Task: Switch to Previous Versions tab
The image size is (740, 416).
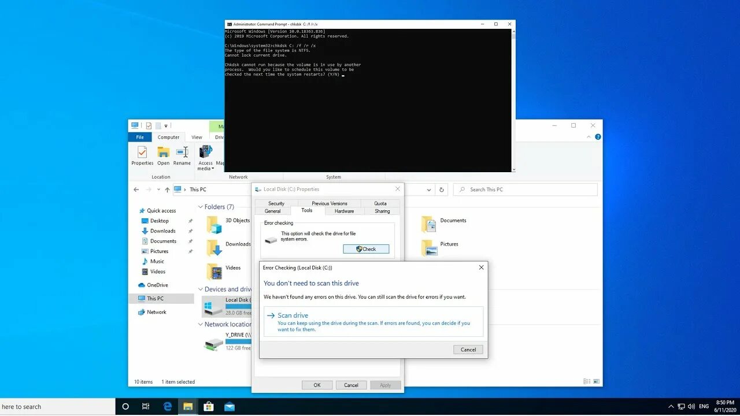Action: (330, 203)
